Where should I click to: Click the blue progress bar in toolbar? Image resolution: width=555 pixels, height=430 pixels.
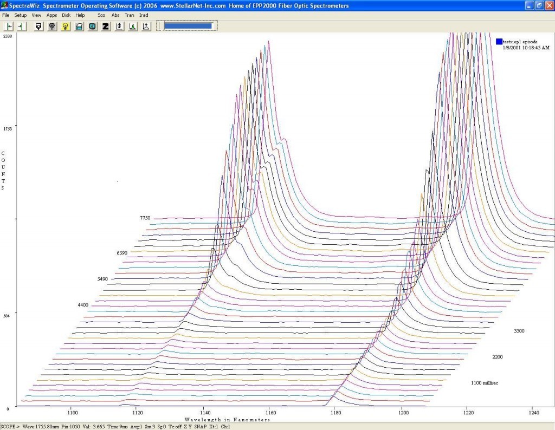[188, 25]
